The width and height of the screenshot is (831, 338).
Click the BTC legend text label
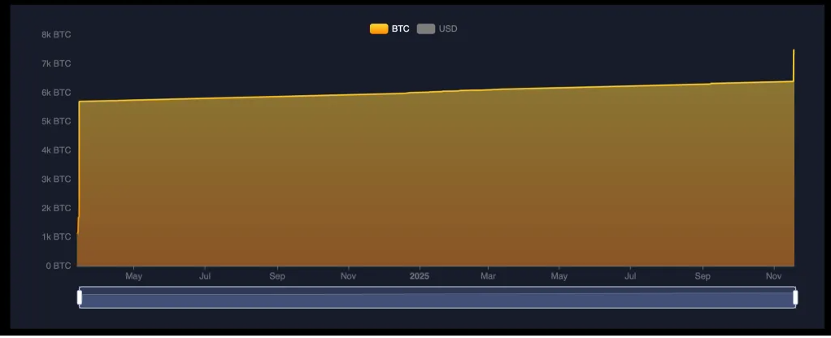click(x=400, y=29)
